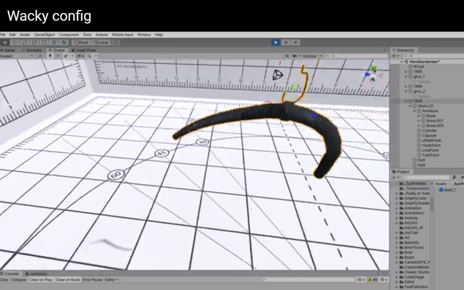Image resolution: width=464 pixels, height=290 pixels.
Task: Select the Rect transform tool
Action: (44, 43)
